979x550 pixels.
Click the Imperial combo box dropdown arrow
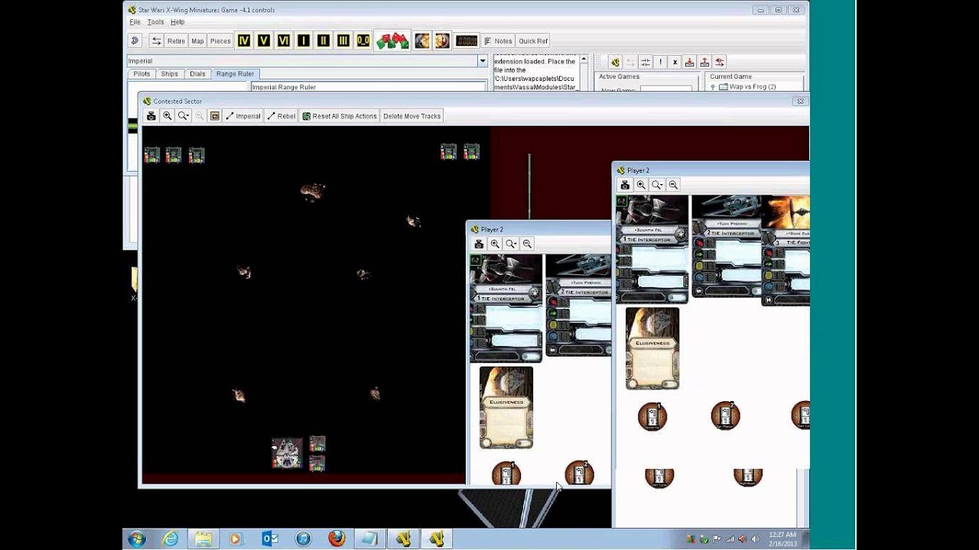482,61
